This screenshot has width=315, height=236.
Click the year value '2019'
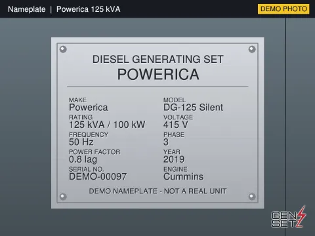(x=174, y=159)
